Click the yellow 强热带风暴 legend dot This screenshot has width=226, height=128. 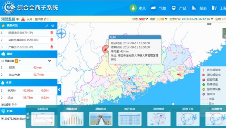pos(204,89)
